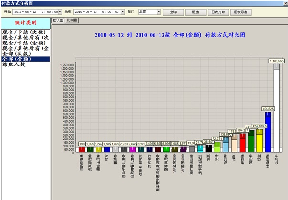
Task: Open the 结束 end date dropdown arrow
Action: [x=123, y=12]
